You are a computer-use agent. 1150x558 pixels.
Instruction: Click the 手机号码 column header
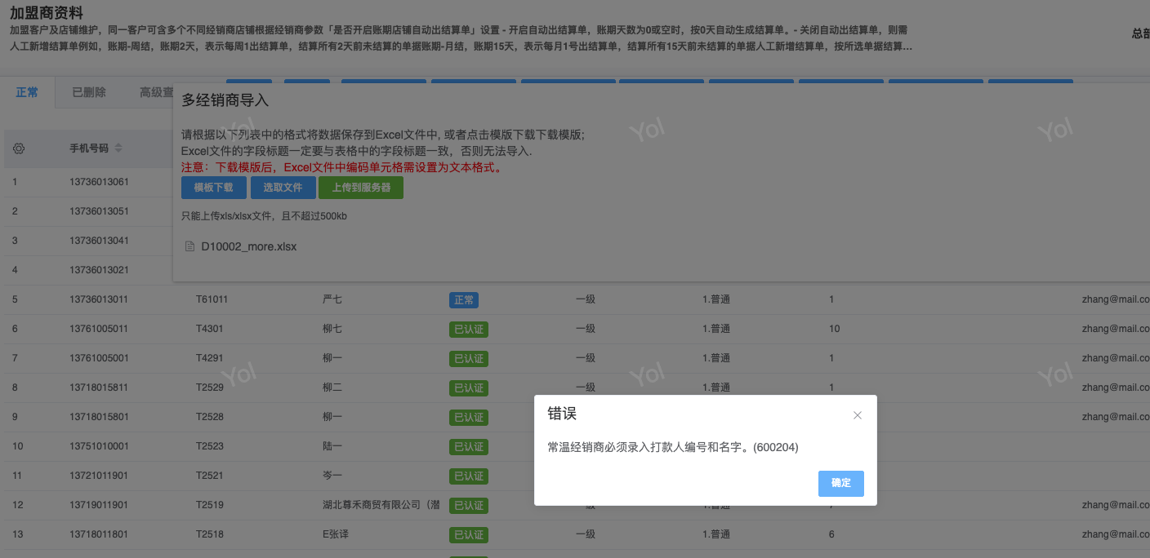[89, 148]
